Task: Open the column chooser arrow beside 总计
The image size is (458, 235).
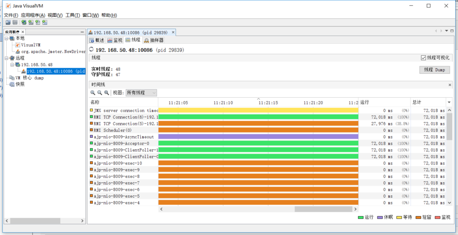Action: (x=449, y=102)
